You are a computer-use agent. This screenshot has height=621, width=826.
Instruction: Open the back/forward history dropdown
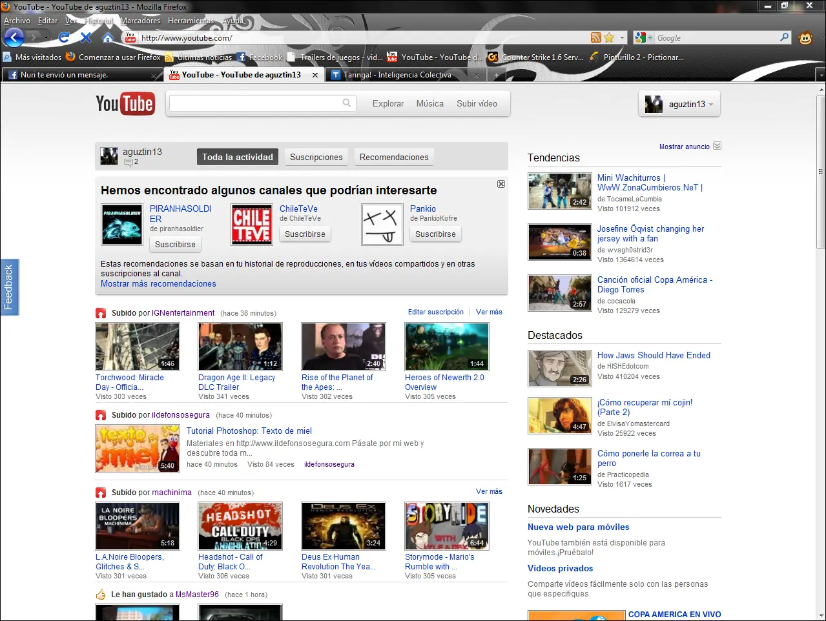click(46, 37)
